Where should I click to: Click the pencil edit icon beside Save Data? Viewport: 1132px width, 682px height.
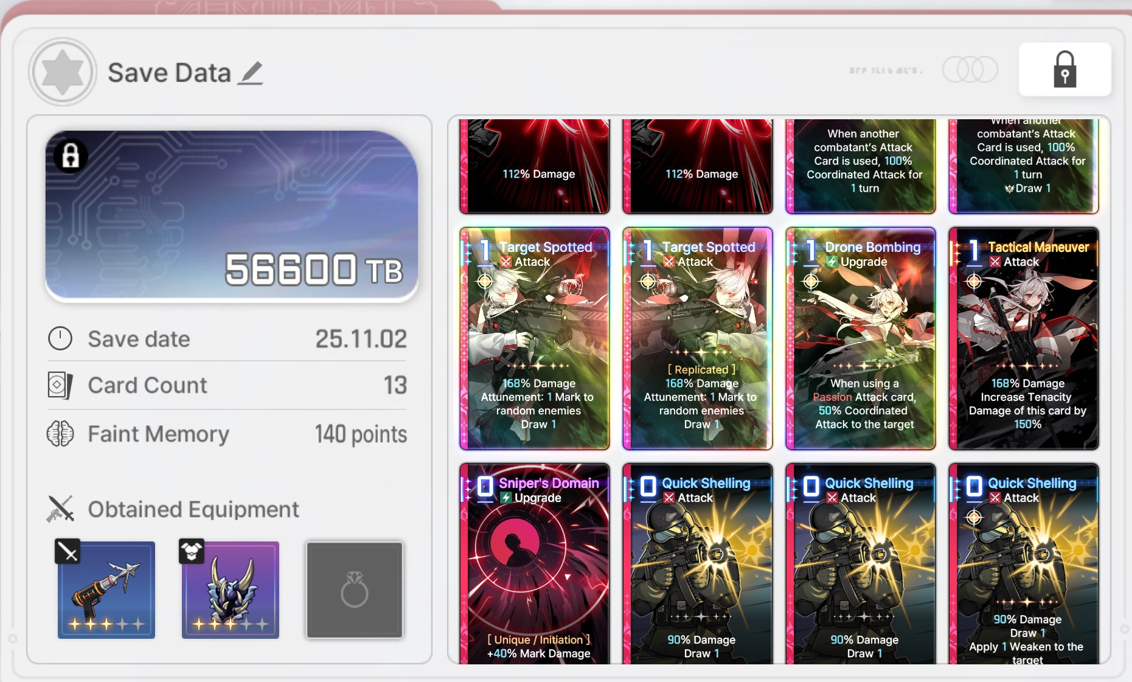click(251, 73)
